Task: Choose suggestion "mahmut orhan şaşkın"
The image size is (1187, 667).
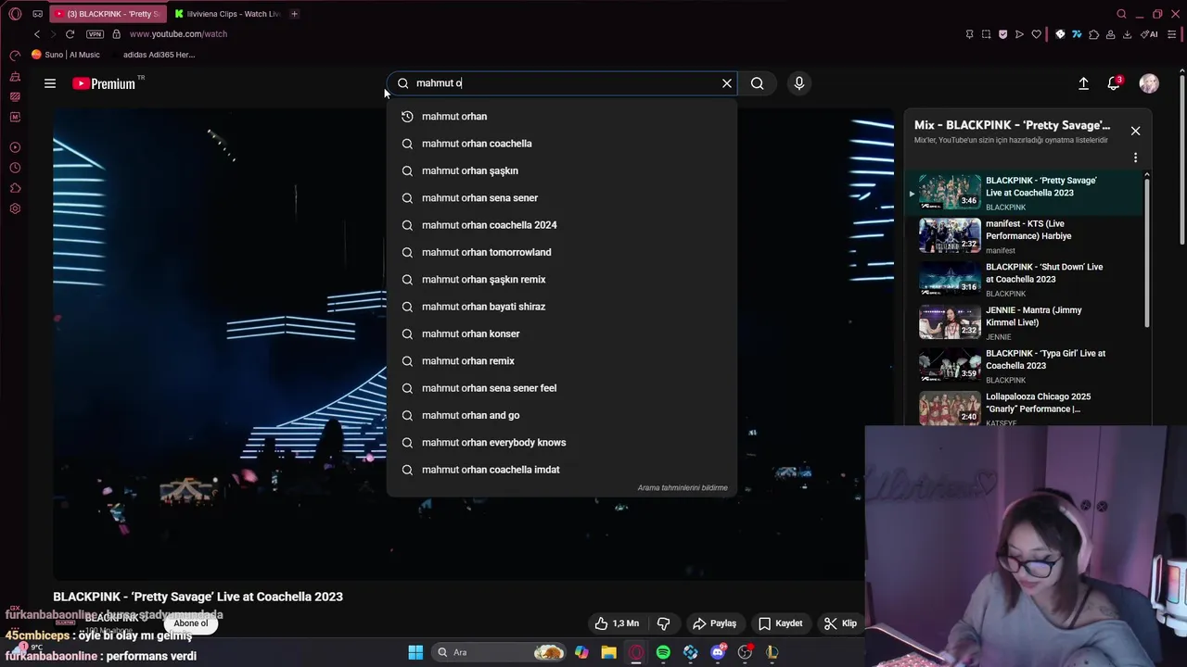Action: [562, 170]
